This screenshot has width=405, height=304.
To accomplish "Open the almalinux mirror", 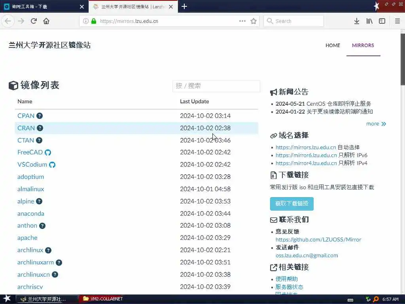I will pyautogui.click(x=30, y=189).
